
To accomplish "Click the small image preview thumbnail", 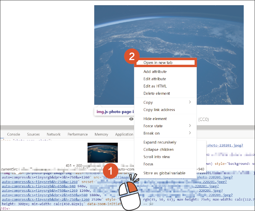I will pyautogui.click(x=103, y=153).
